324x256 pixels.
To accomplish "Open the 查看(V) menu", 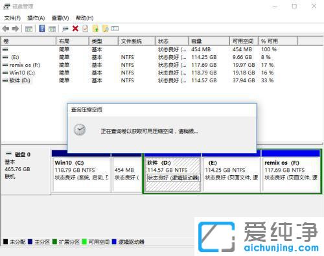I will 60,18.
